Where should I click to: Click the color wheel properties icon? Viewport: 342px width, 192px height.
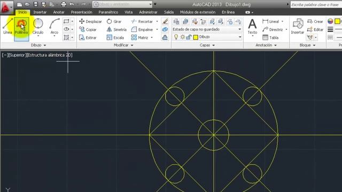pyautogui.click(x=330, y=21)
